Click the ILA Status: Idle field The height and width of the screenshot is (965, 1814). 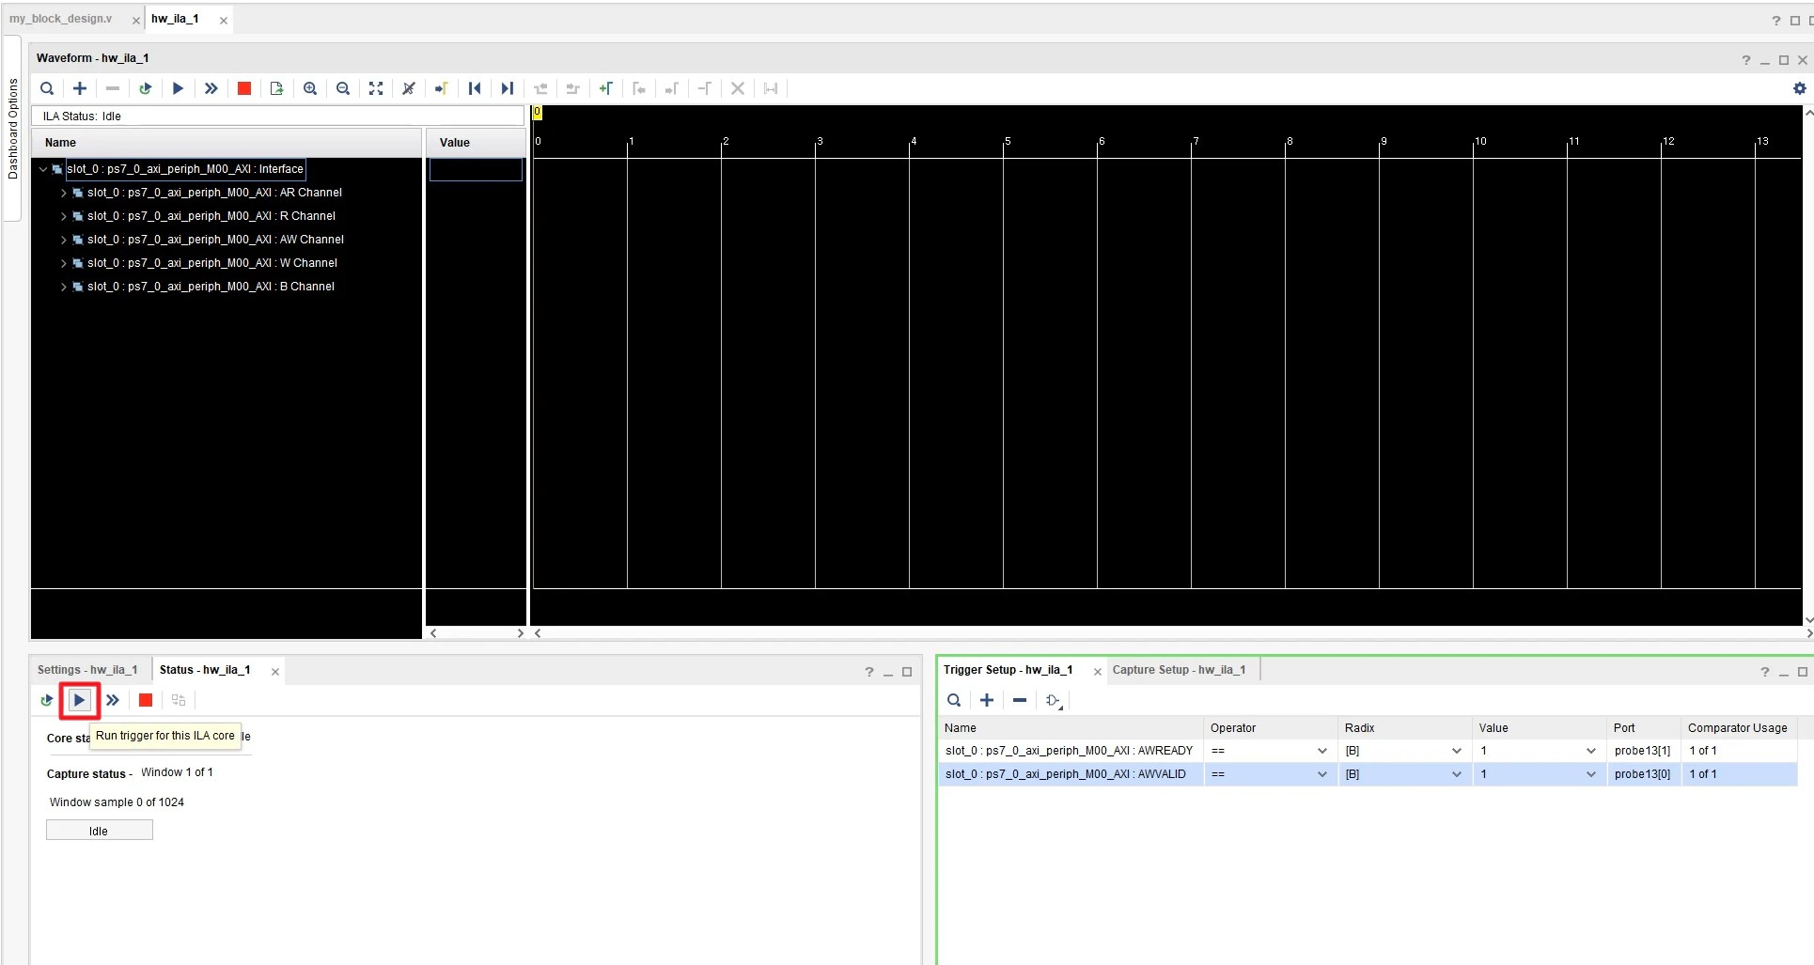pyautogui.click(x=278, y=117)
